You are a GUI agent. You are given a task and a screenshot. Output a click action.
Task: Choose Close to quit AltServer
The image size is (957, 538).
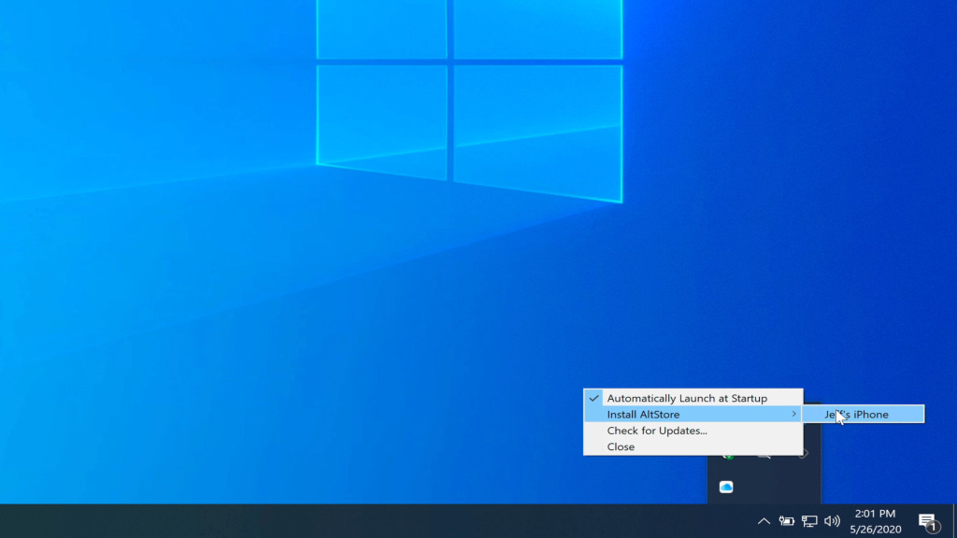pyautogui.click(x=621, y=446)
